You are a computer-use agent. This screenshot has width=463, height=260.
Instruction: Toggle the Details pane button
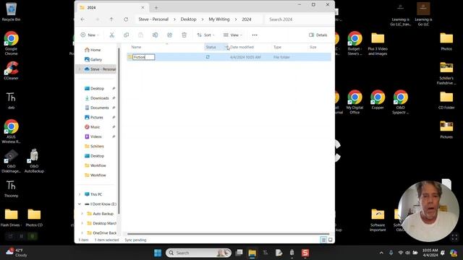pos(318,35)
